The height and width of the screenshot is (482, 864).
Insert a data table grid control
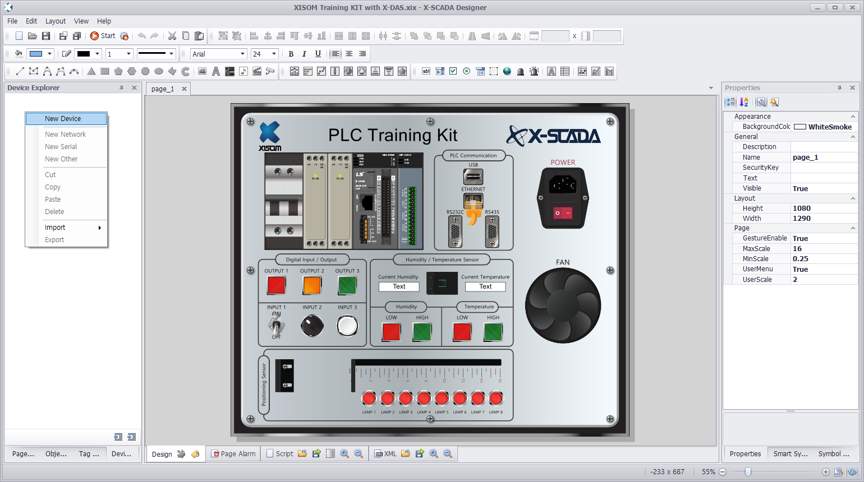(x=565, y=71)
